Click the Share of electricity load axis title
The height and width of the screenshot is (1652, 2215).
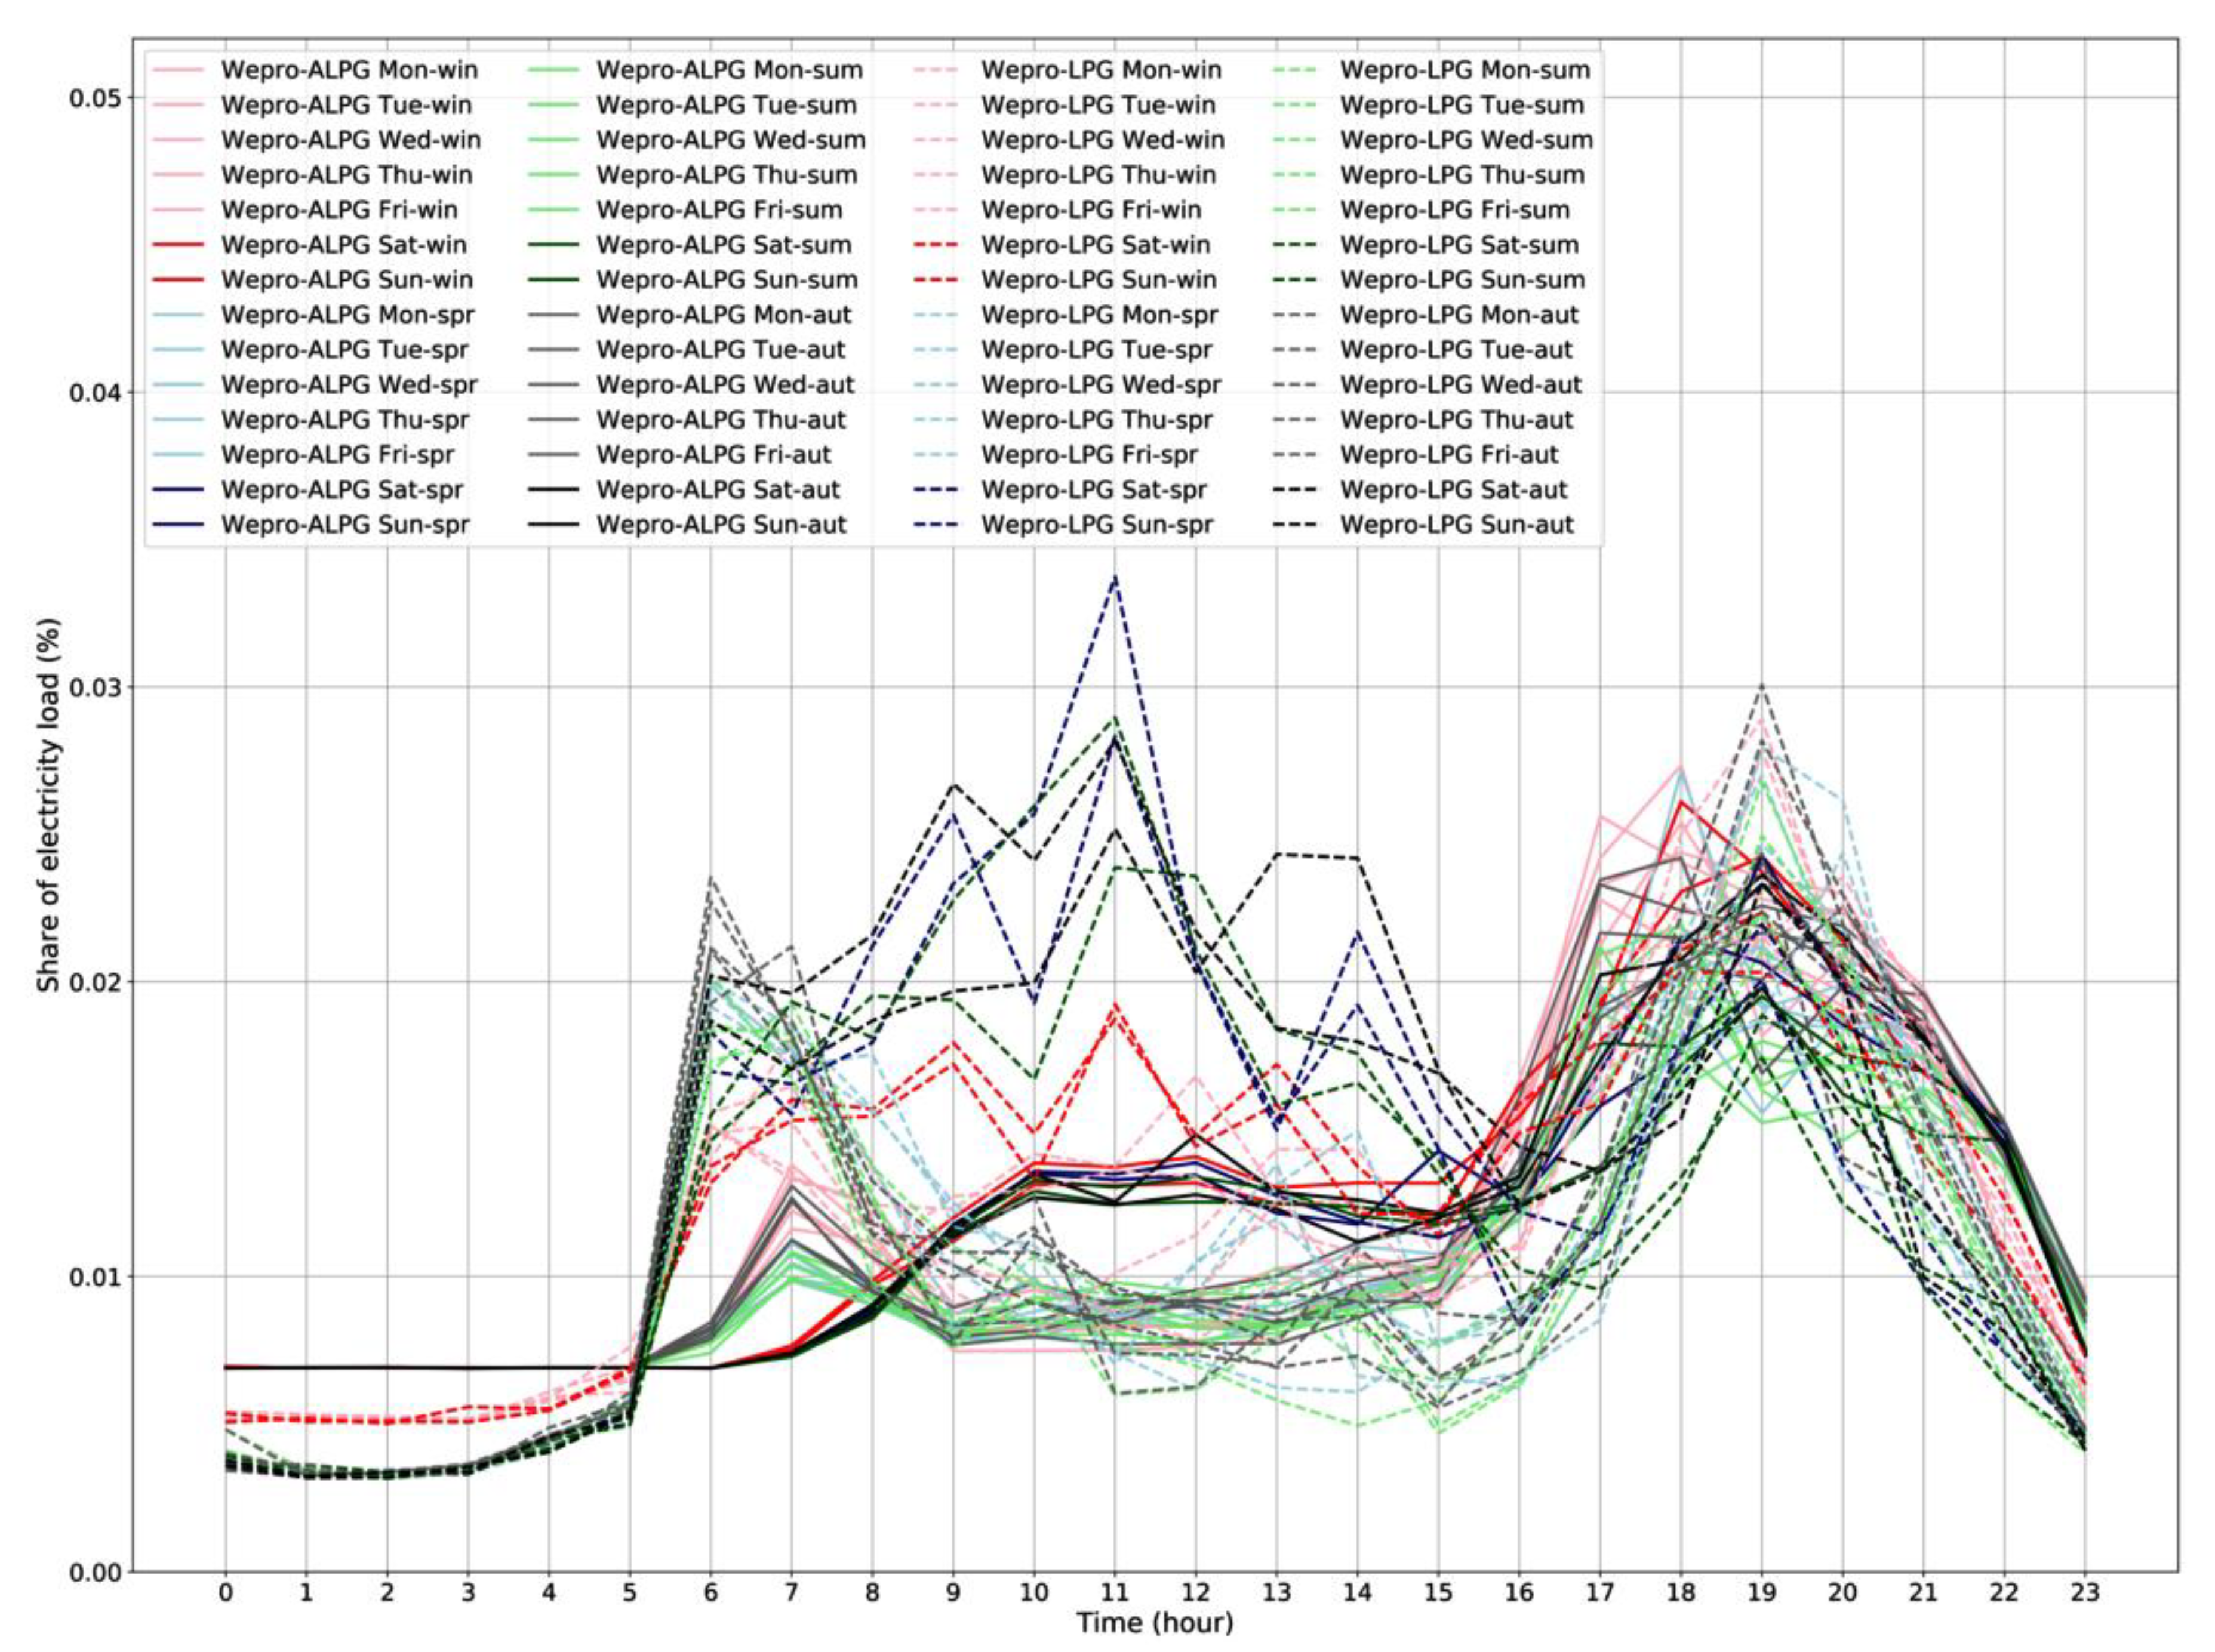49,805
